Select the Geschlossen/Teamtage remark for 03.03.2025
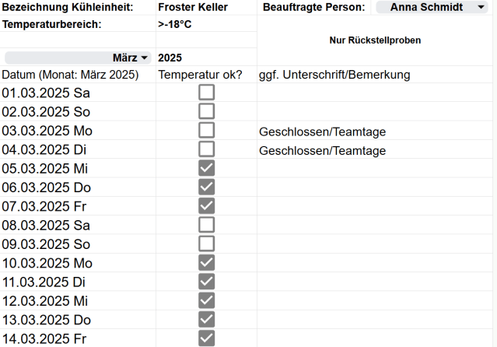 click(x=322, y=131)
